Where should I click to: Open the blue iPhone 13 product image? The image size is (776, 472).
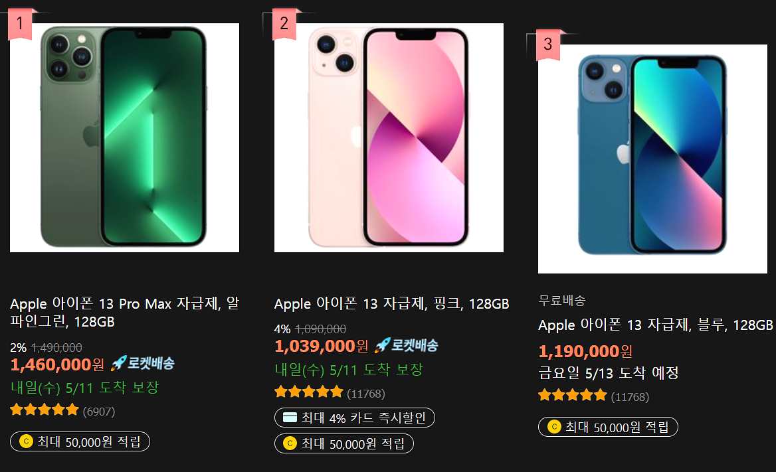652,159
